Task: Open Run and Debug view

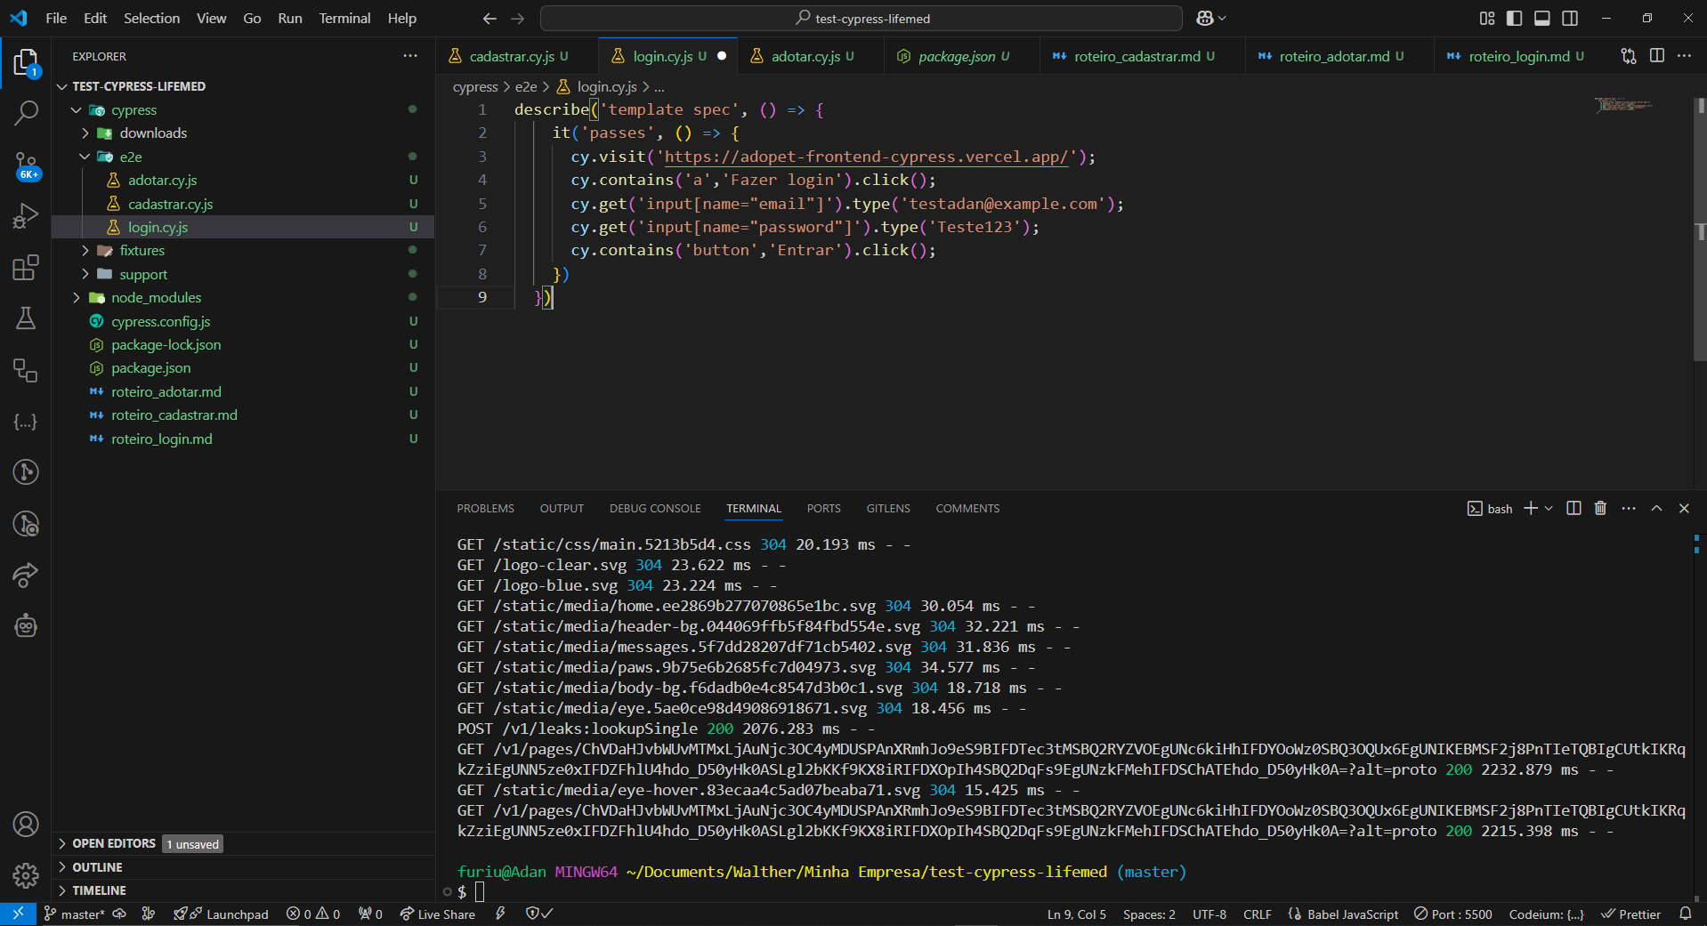Action: (x=26, y=216)
